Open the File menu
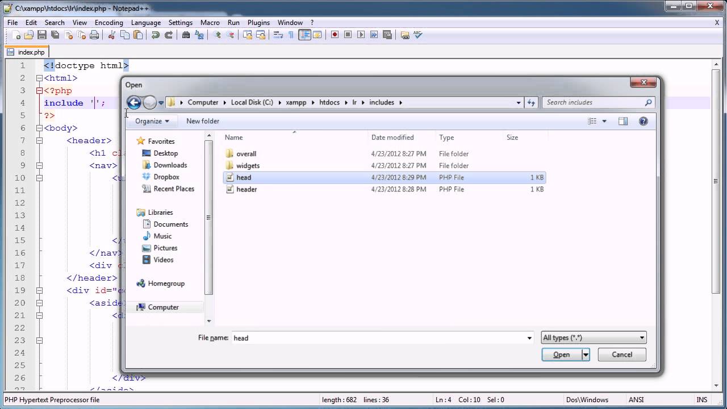 pos(12,23)
